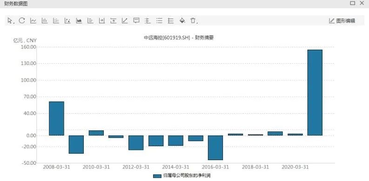
Task: Click the refresh circular arrow icon
Action: 22,20
